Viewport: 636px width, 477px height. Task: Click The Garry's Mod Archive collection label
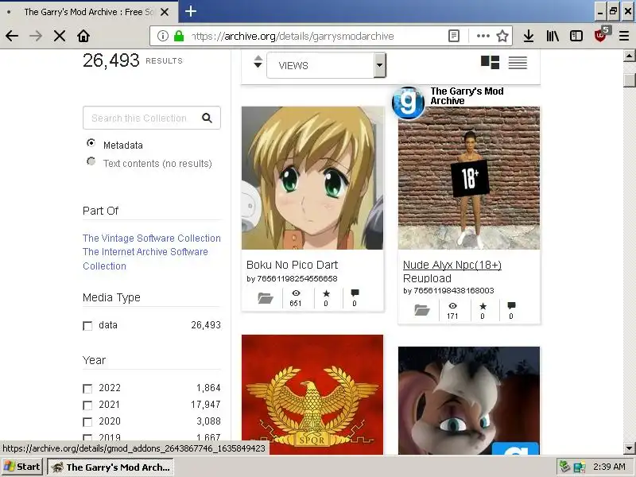467,96
